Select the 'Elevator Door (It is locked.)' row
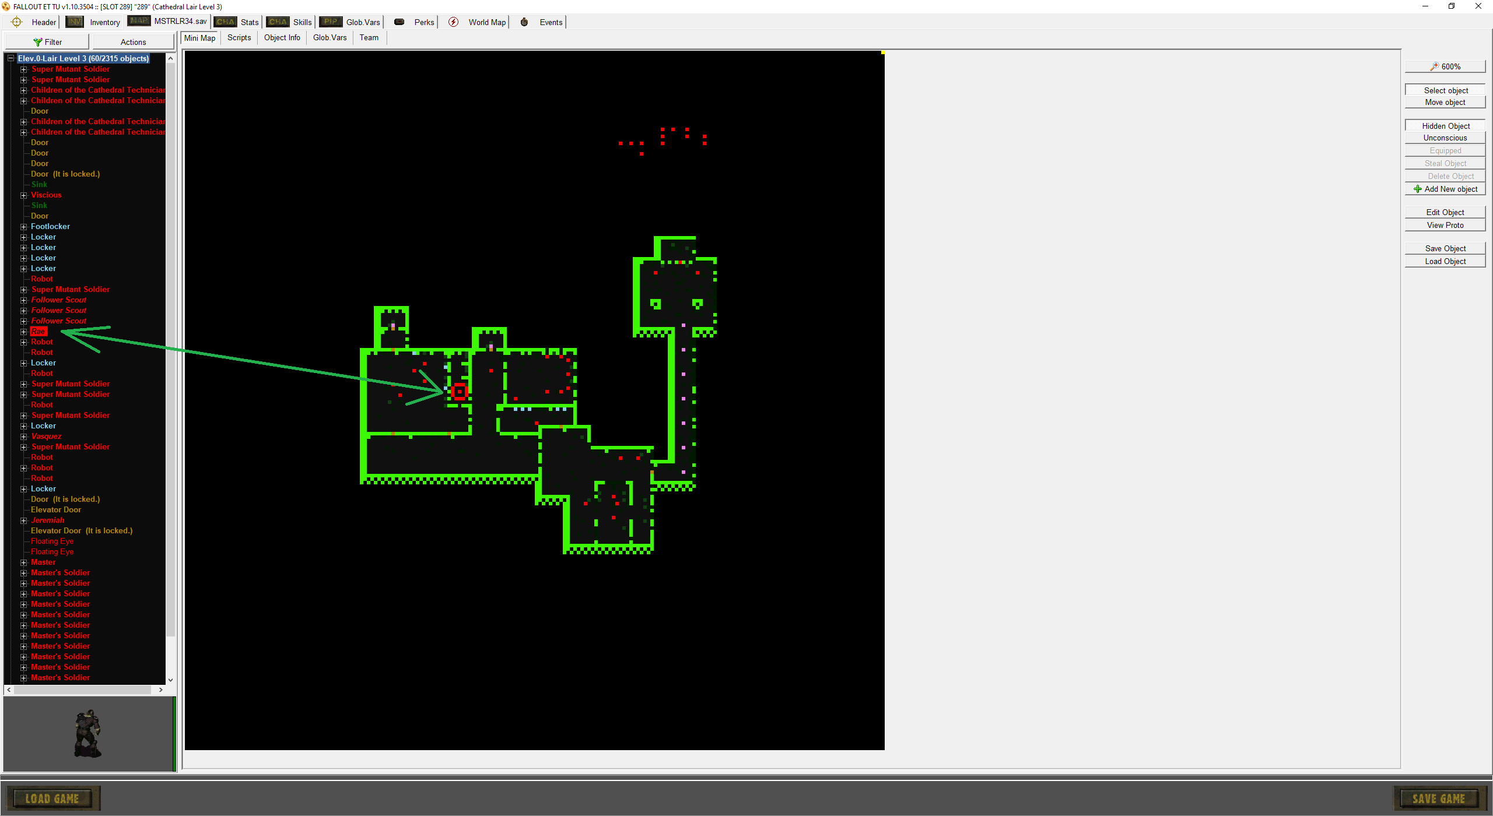 pyautogui.click(x=82, y=531)
